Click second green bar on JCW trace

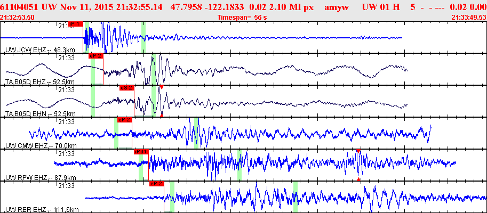143,37
